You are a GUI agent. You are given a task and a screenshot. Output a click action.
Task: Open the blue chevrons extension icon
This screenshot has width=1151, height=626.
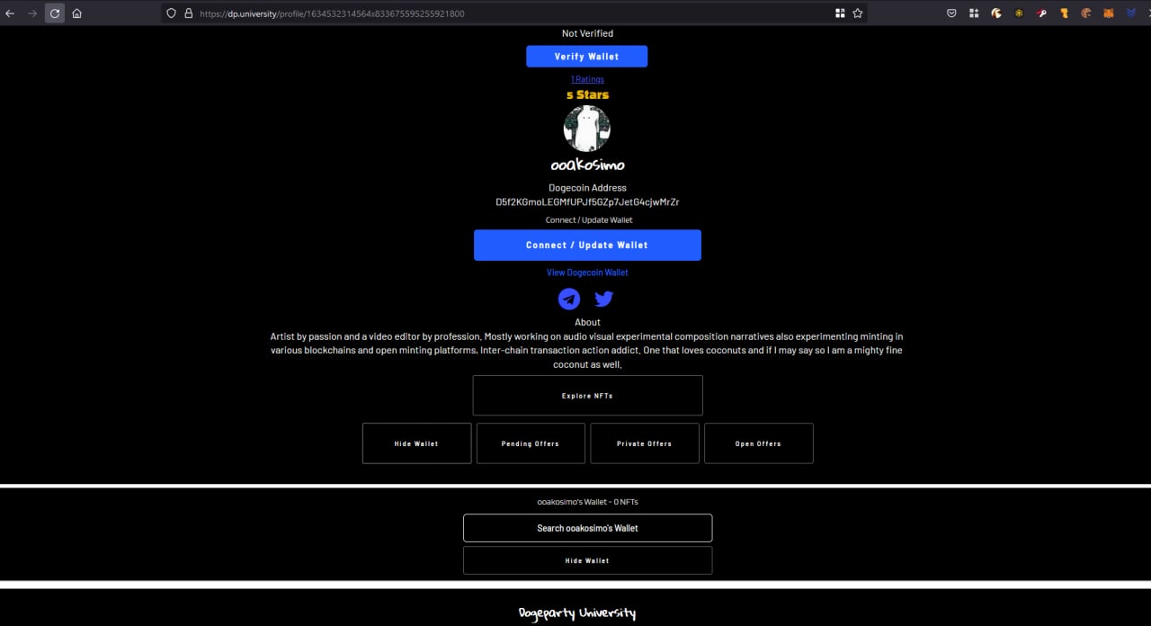pos(1131,13)
